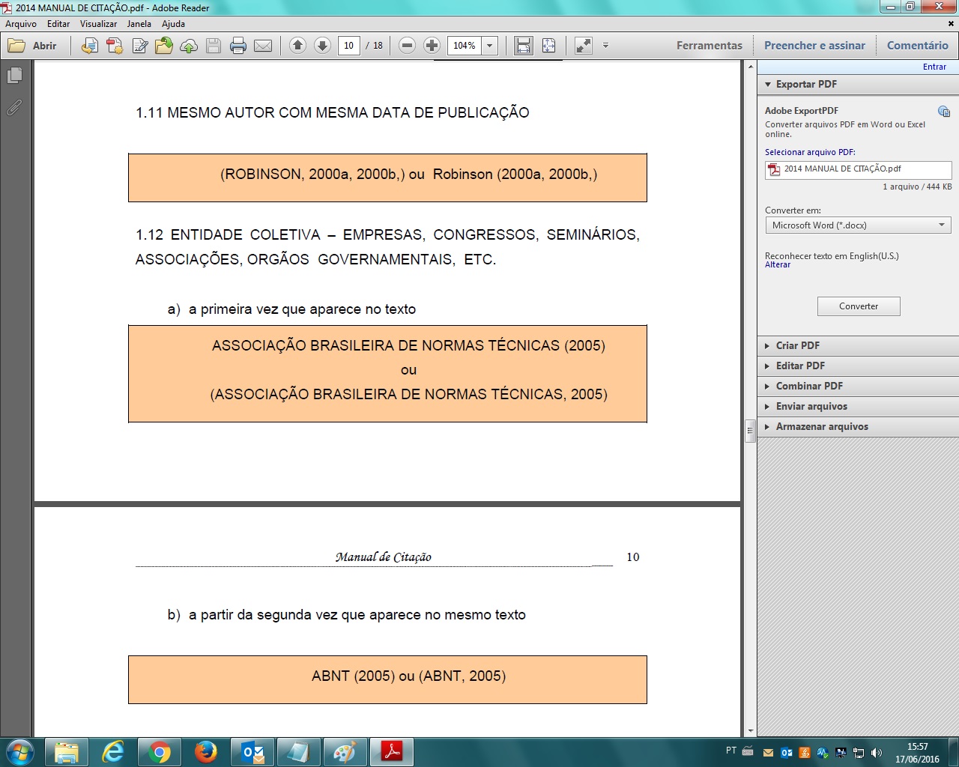Zoom in with the plus button
Viewport: 959px width, 767px height.
tap(432, 46)
